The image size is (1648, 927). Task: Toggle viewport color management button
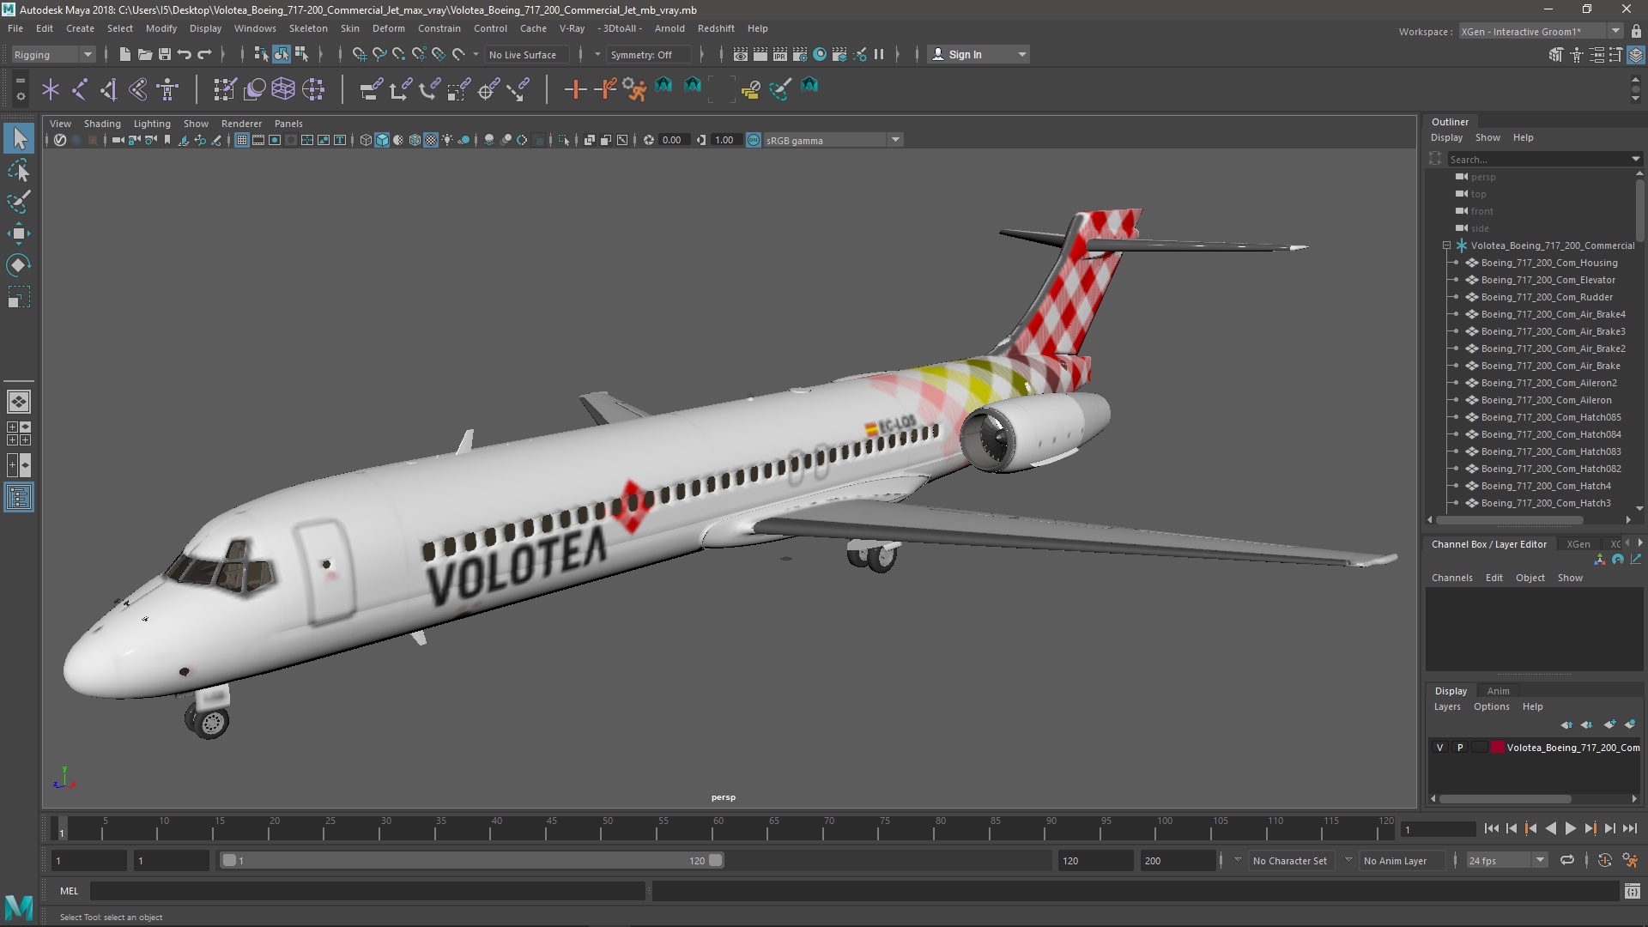point(754,140)
